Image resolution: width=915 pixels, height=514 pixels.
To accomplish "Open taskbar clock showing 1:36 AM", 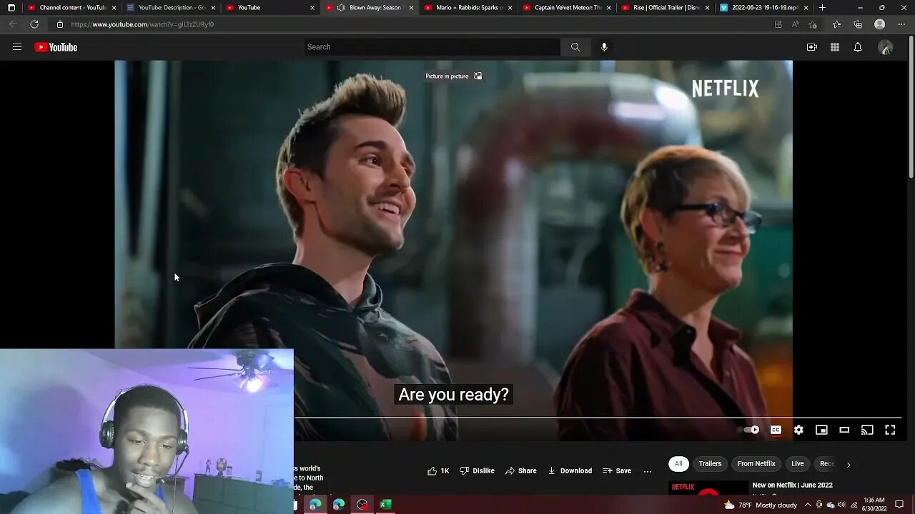I will tap(875, 505).
